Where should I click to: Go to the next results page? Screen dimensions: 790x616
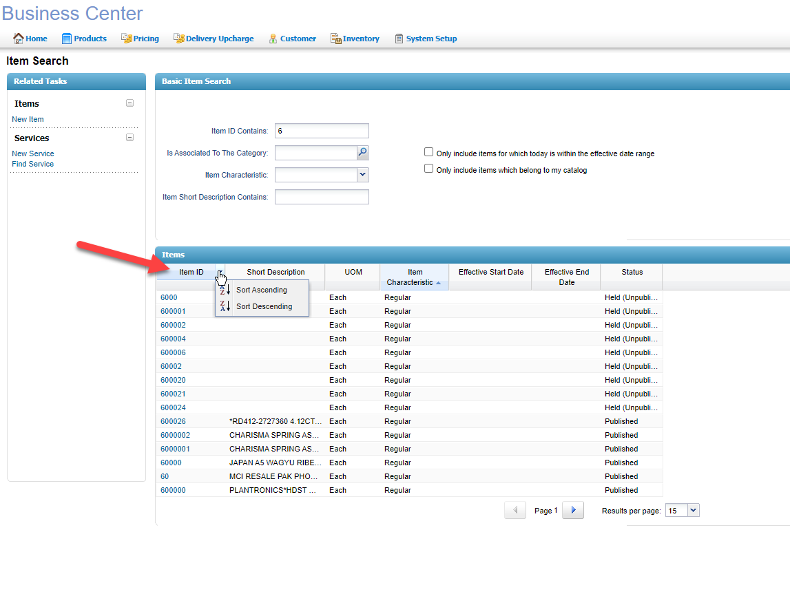(573, 511)
